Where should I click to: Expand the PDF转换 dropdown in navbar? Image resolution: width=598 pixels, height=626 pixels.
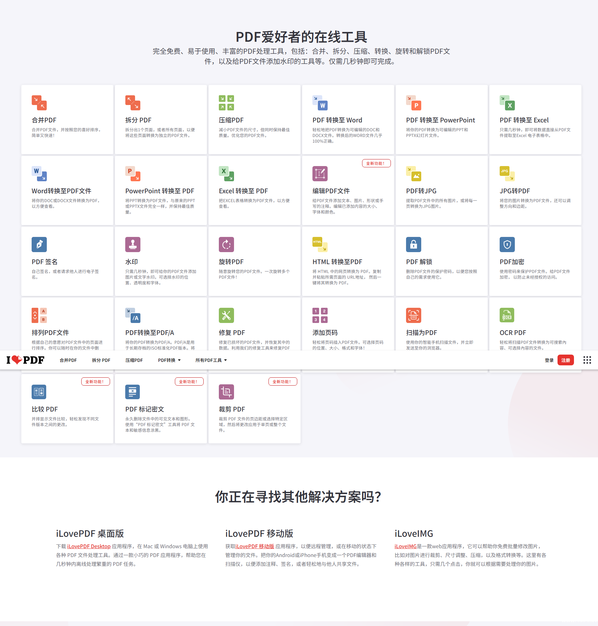pyautogui.click(x=169, y=360)
